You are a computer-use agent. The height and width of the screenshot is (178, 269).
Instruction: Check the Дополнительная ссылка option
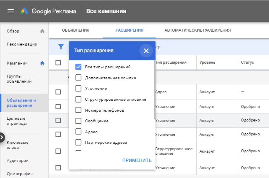78,78
